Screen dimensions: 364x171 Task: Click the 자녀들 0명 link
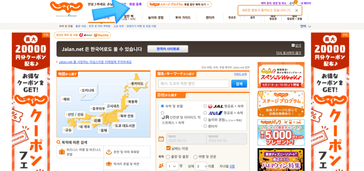232,166
